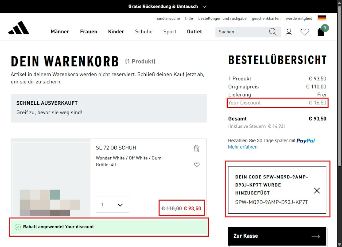Click the Lieferung row label
This screenshot has width=342, height=247.
tap(240, 95)
